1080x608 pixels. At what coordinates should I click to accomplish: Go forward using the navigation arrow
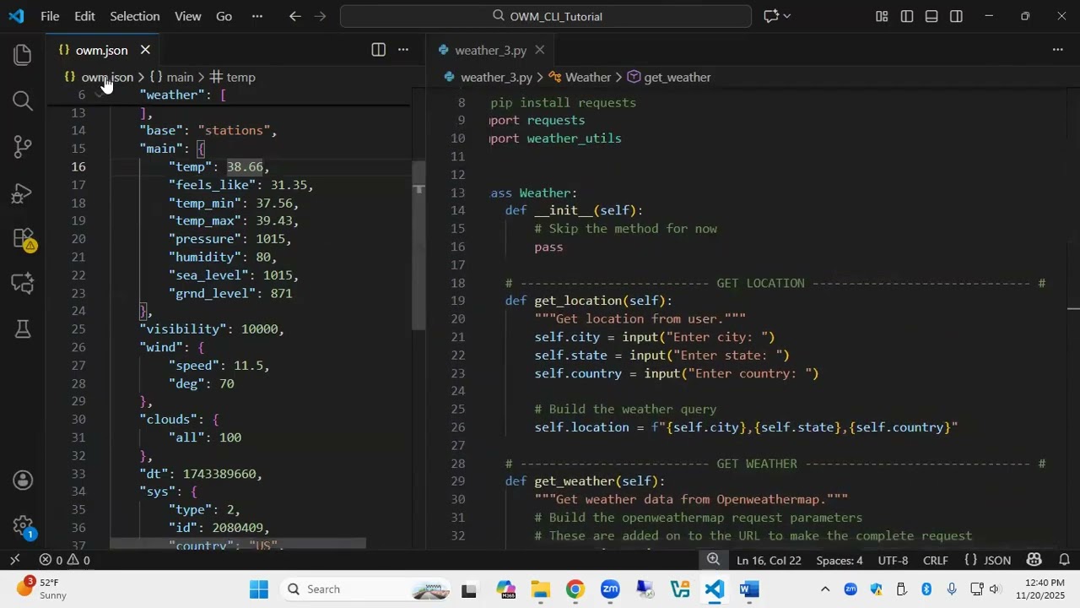320,16
